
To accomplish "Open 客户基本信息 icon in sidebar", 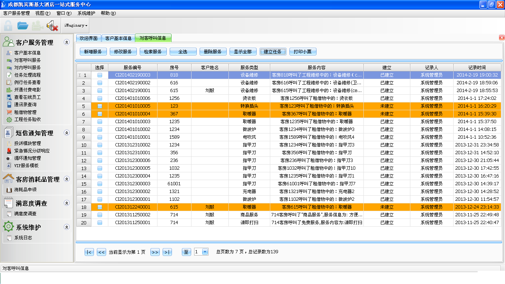I will pos(9,53).
